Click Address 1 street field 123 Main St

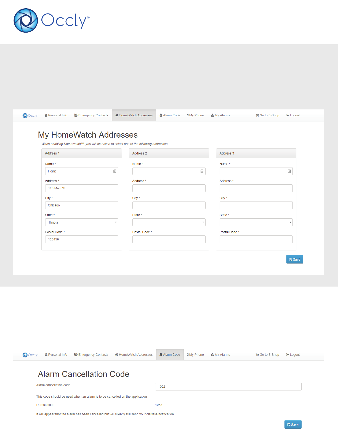82,188
